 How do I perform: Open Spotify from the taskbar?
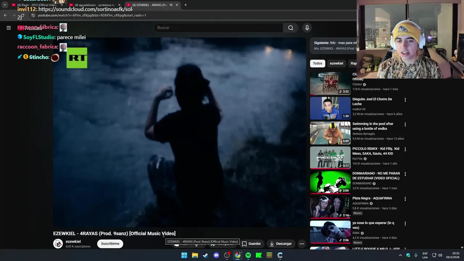pos(248,255)
